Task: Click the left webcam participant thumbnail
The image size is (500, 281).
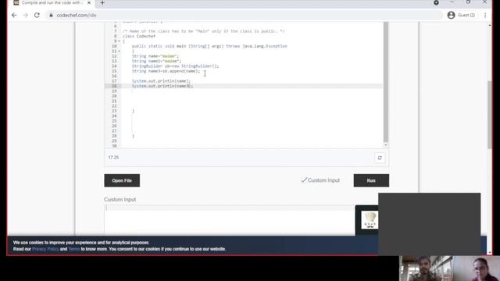Action: coord(426,269)
